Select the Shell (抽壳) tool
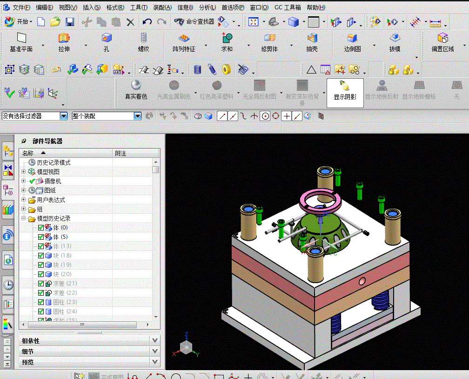The height and width of the screenshot is (379, 469). pyautogui.click(x=312, y=42)
